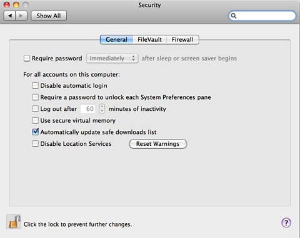Click the 60 minutes logout field

point(88,108)
